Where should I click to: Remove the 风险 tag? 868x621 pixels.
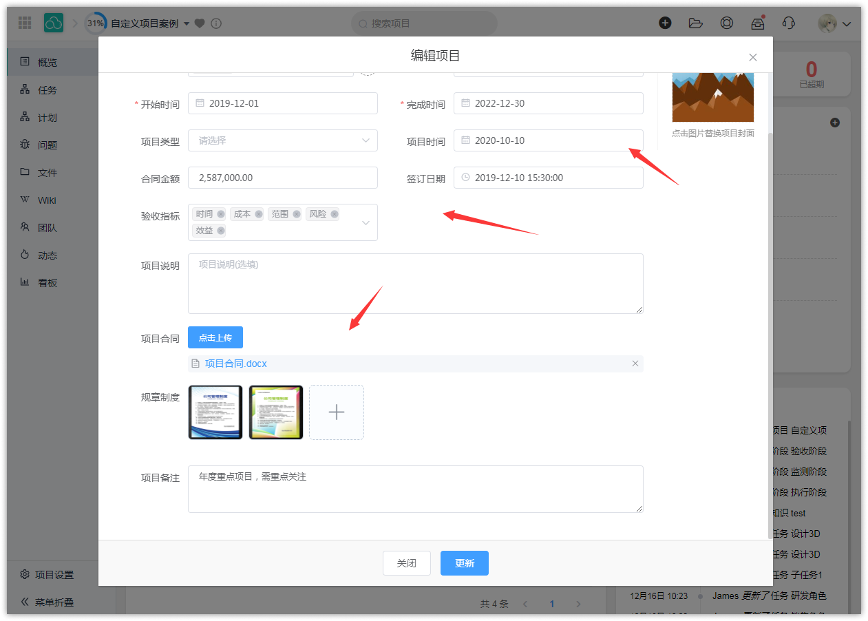[x=335, y=214]
